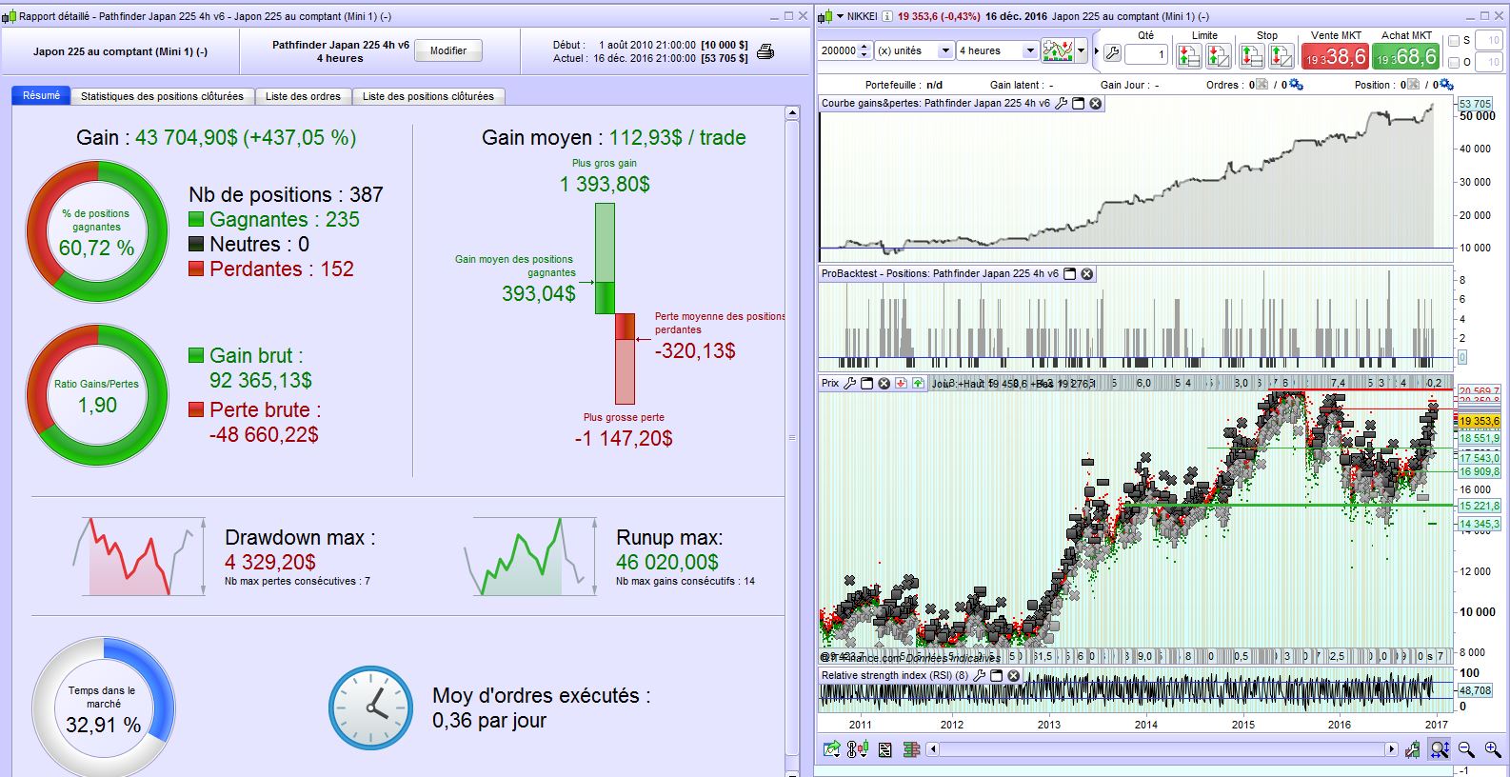The image size is (1510, 777).
Task: Enable the S checkbox in order panel
Action: 1454,41
